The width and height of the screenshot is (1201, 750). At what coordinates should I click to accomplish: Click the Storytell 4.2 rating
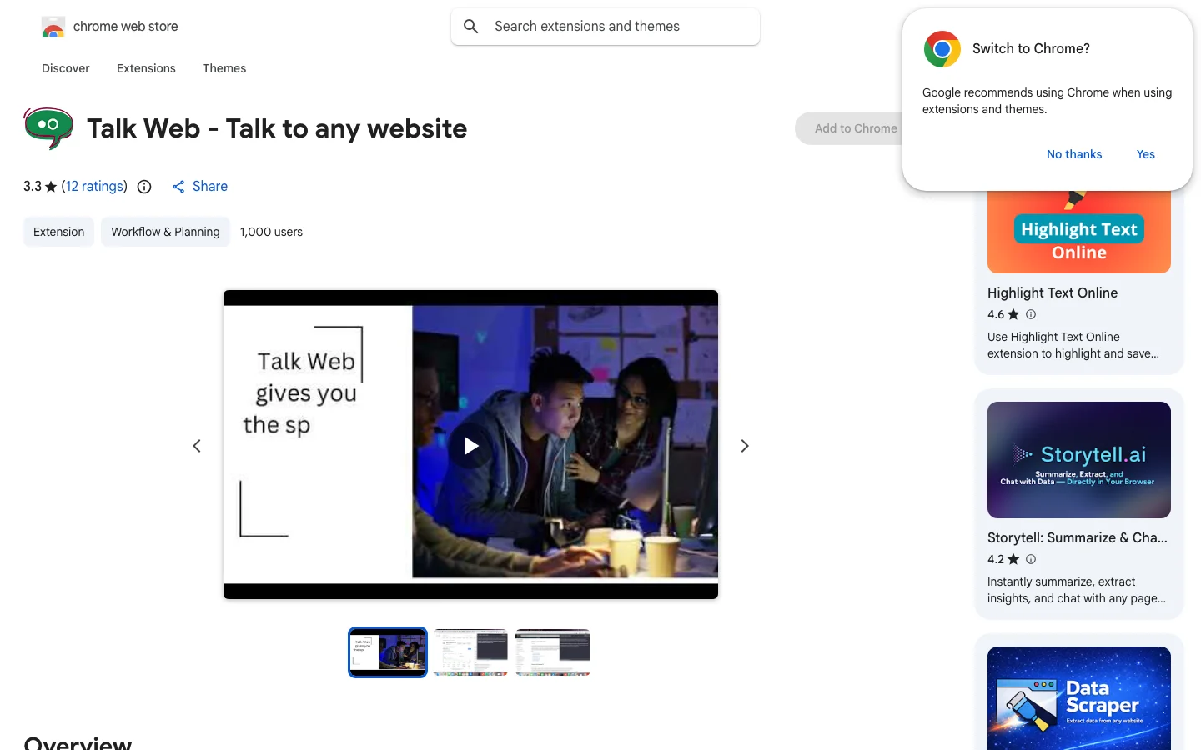coord(996,559)
